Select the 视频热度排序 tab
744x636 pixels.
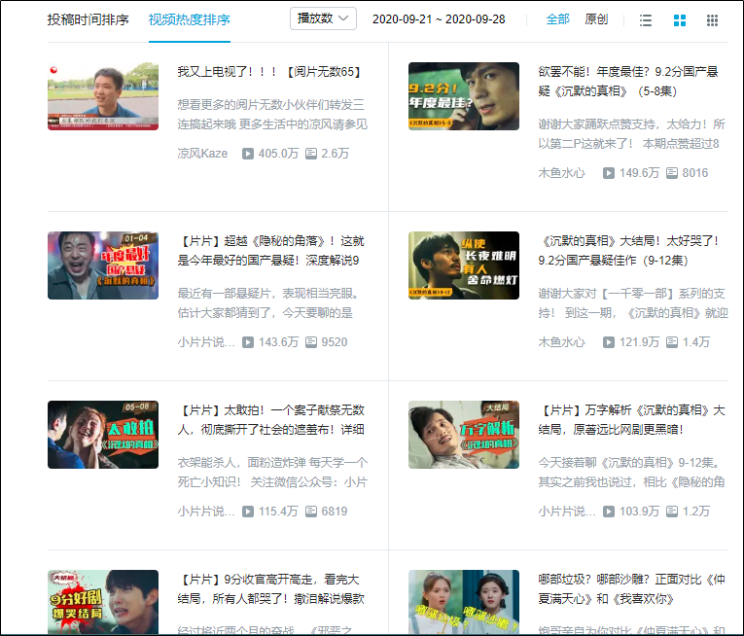tap(190, 19)
